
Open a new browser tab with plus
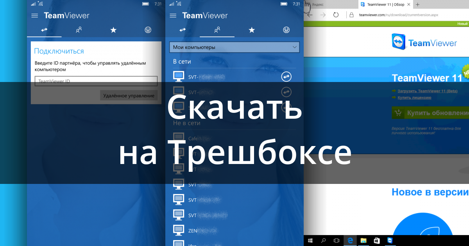418,4
